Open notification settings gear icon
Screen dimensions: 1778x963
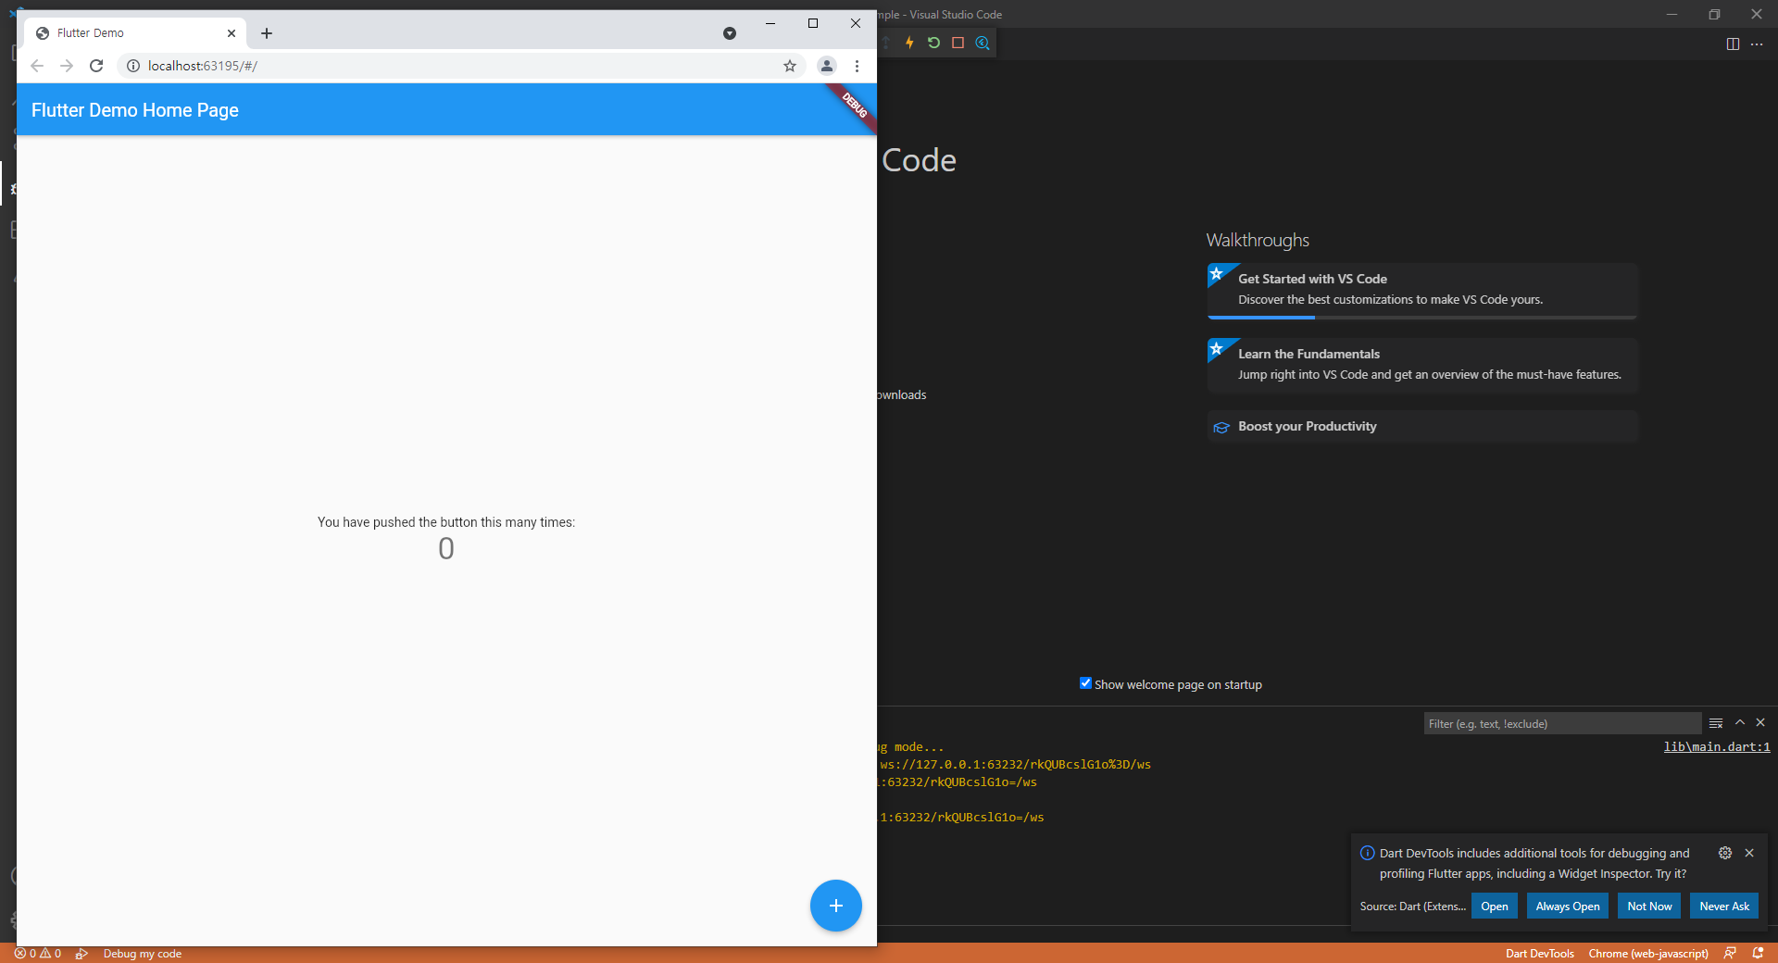point(1725,853)
